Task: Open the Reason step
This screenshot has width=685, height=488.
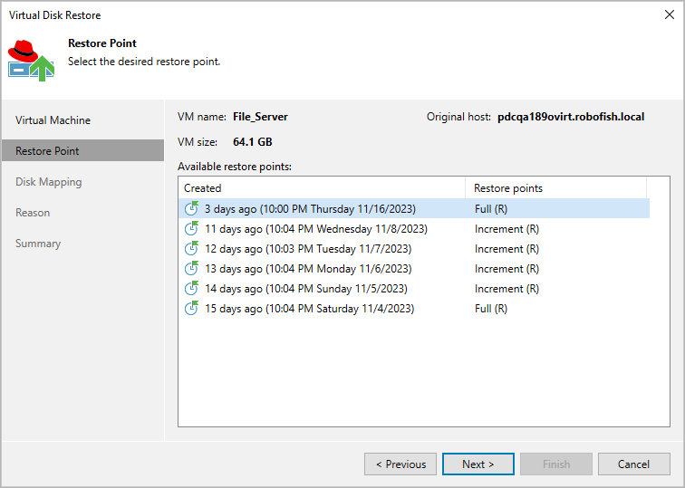Action: click(33, 213)
